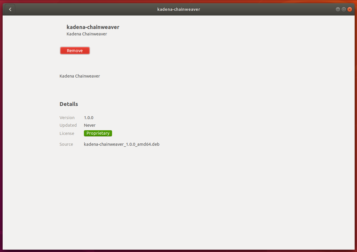This screenshot has width=357, height=252.
Task: Click the Updated label
Action: pos(68,125)
